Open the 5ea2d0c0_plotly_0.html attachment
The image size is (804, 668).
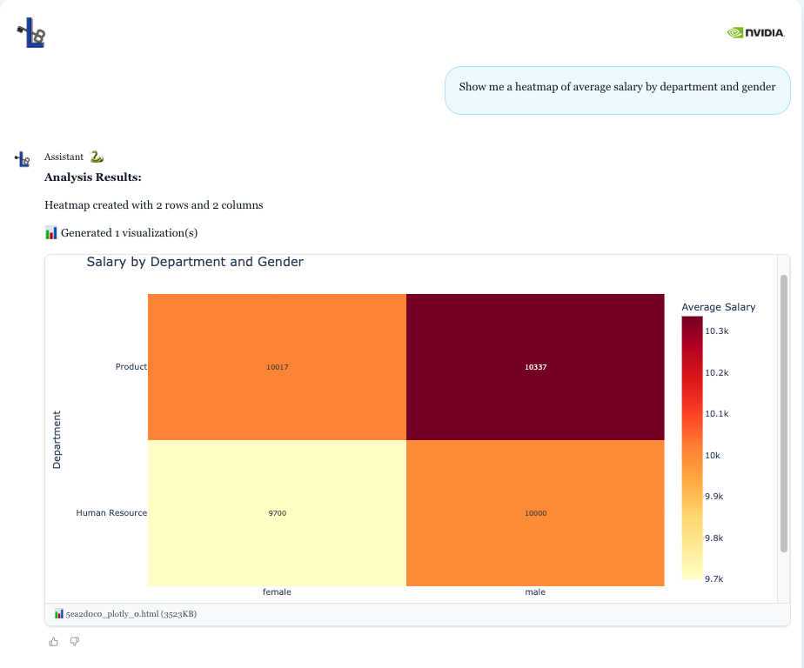click(131, 613)
